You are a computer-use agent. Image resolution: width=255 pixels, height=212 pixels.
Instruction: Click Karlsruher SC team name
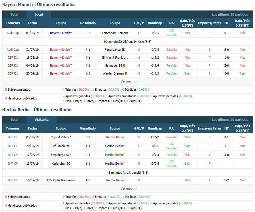(61, 164)
